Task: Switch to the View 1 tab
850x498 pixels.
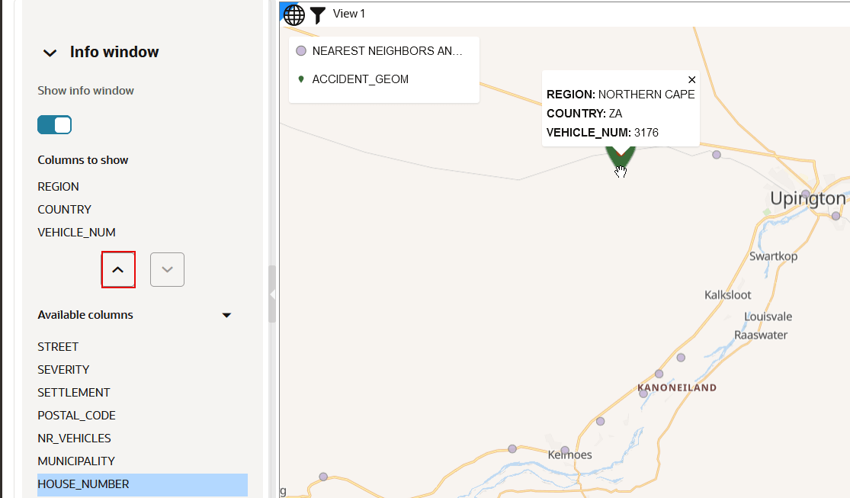Action: tap(348, 14)
